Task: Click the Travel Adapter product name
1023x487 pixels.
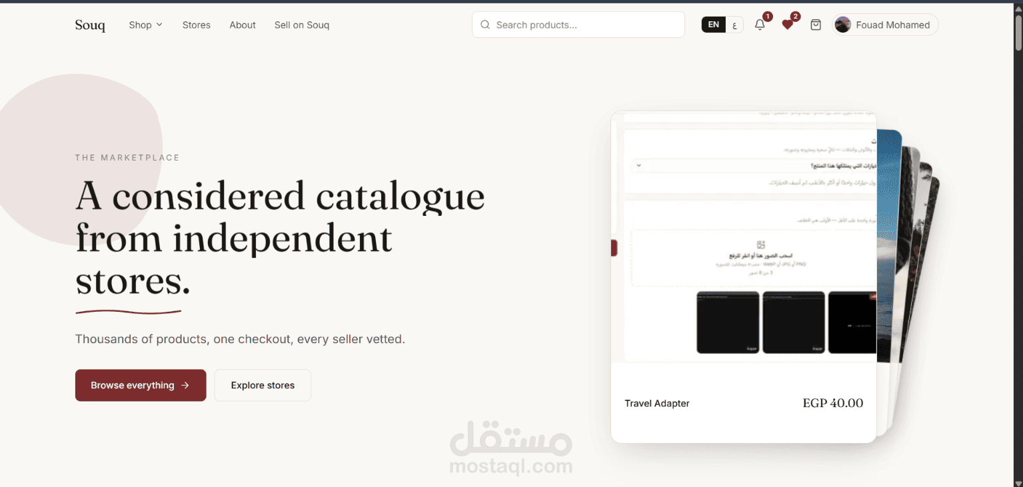Action: (657, 403)
